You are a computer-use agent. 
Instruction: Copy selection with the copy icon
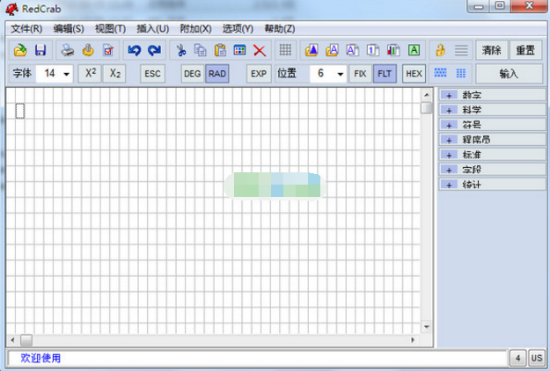click(x=201, y=50)
